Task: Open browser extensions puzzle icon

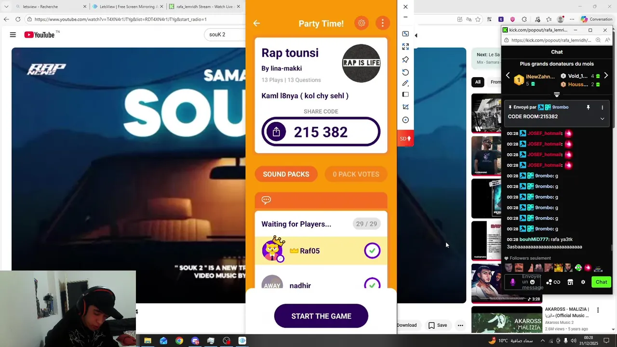Action: click(524, 19)
